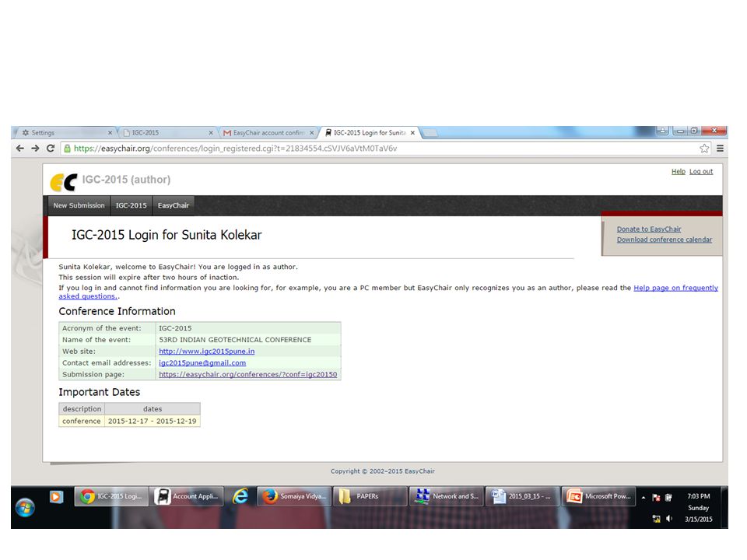Show hidden tray icons arrow
The image size is (747, 560).
click(644, 498)
